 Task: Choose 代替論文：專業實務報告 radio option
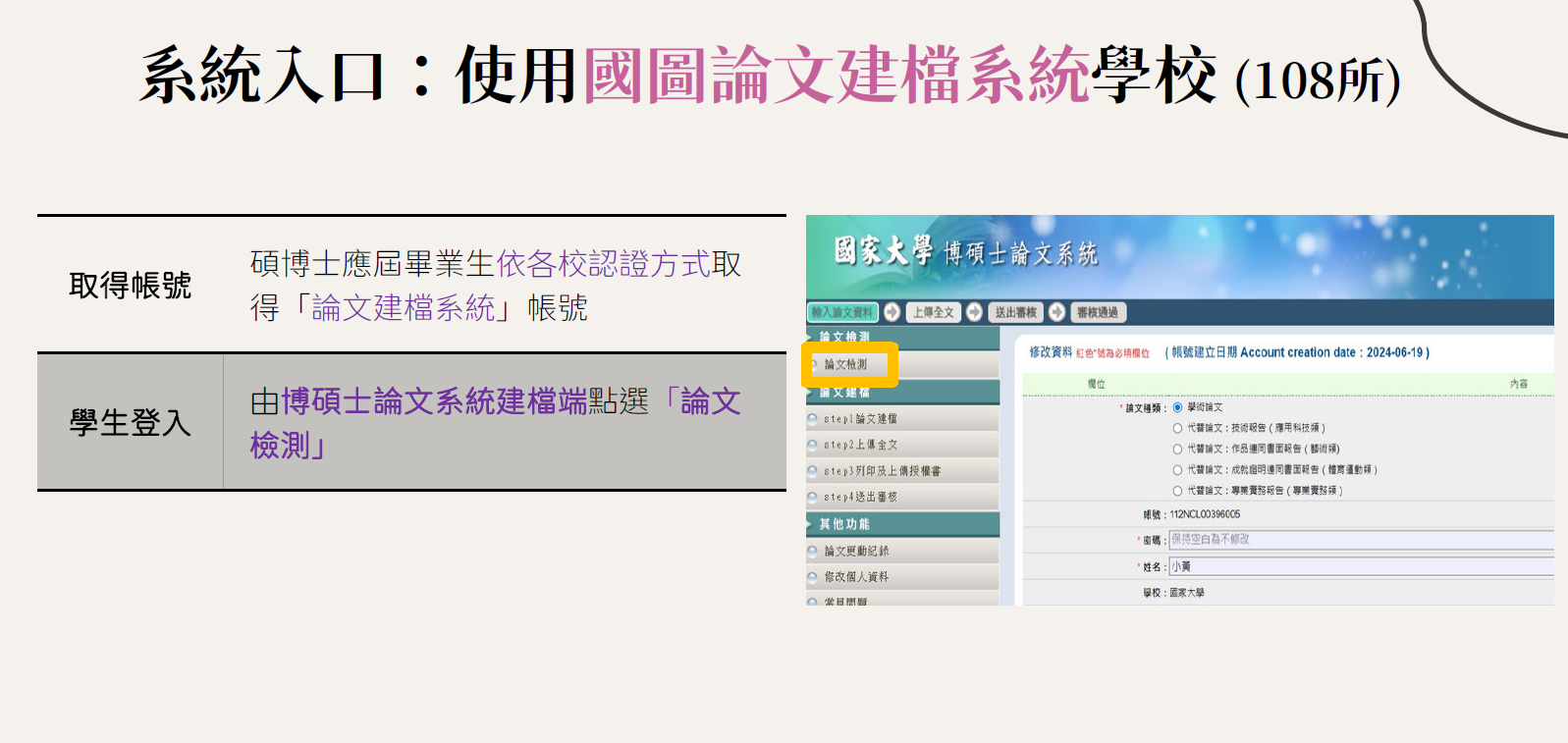(x=1177, y=491)
